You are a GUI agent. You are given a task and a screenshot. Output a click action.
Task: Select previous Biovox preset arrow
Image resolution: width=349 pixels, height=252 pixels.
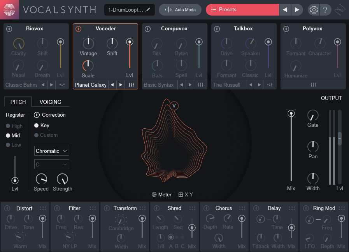point(43,85)
